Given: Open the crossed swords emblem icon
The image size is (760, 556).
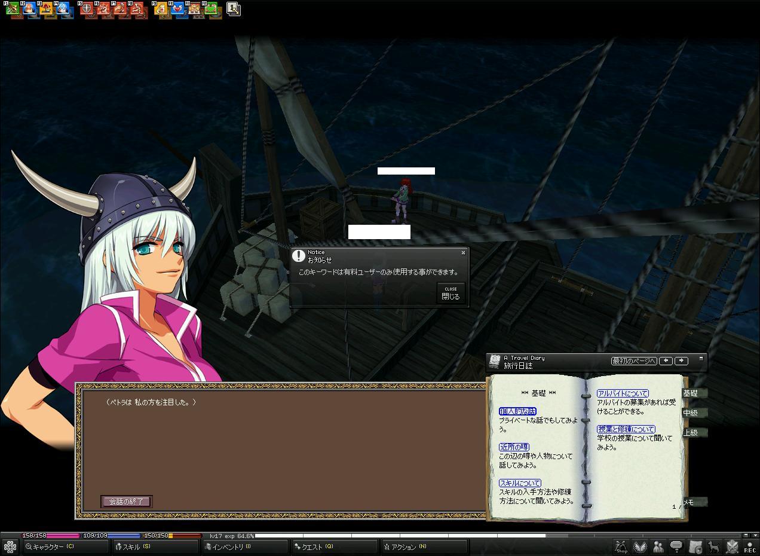Looking at the screenshot, I should point(732,546).
